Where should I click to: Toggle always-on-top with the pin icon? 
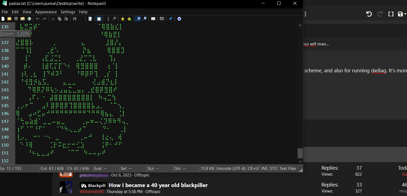(x=171, y=19)
